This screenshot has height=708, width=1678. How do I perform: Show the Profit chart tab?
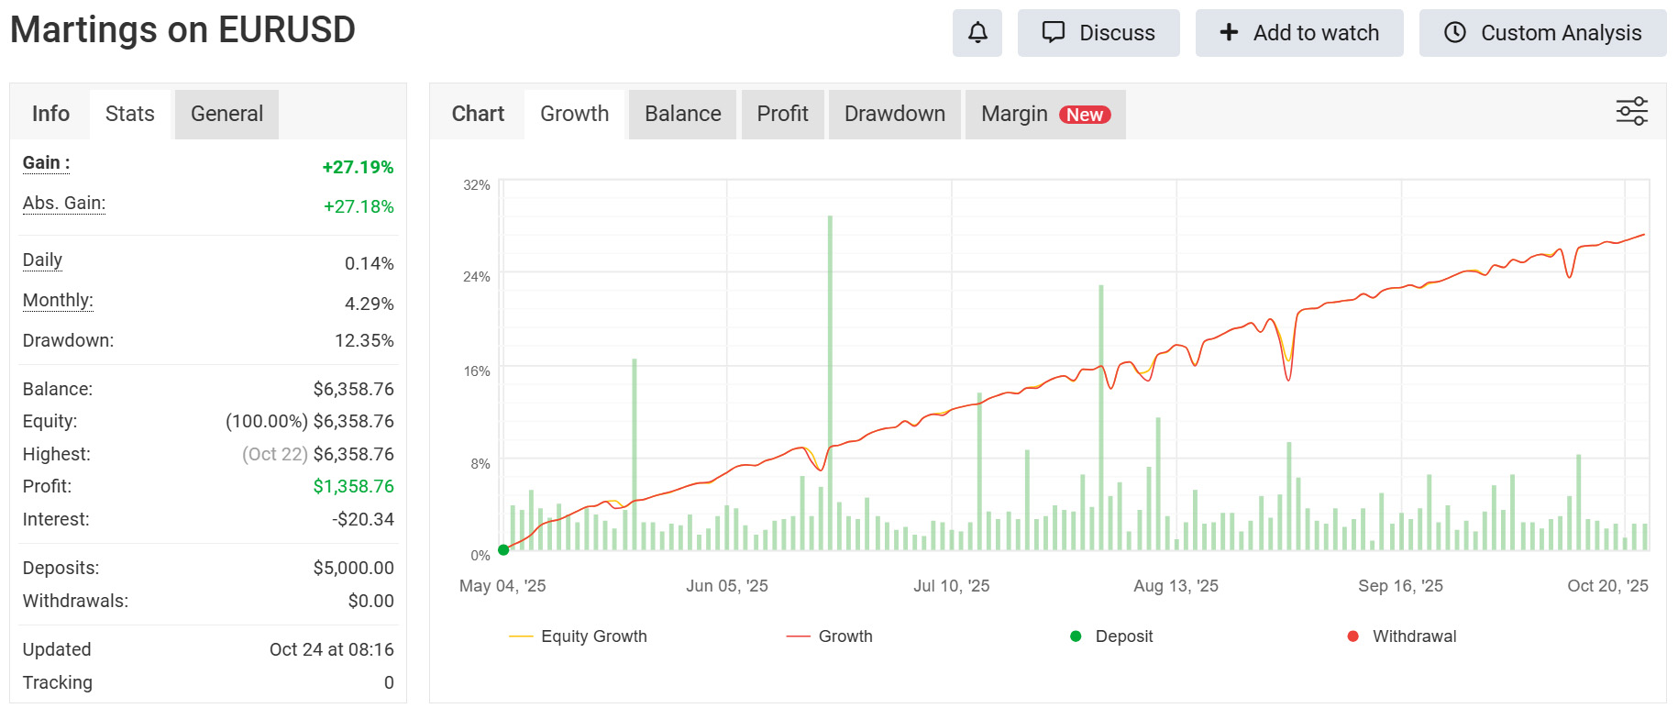coord(782,114)
